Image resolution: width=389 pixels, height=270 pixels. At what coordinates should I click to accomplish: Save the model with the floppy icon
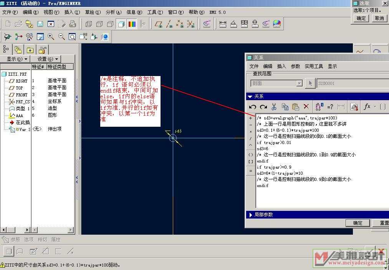pos(40,24)
